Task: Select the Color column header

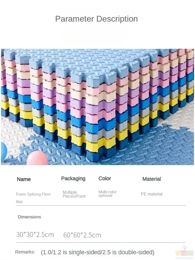Action: pos(105,178)
